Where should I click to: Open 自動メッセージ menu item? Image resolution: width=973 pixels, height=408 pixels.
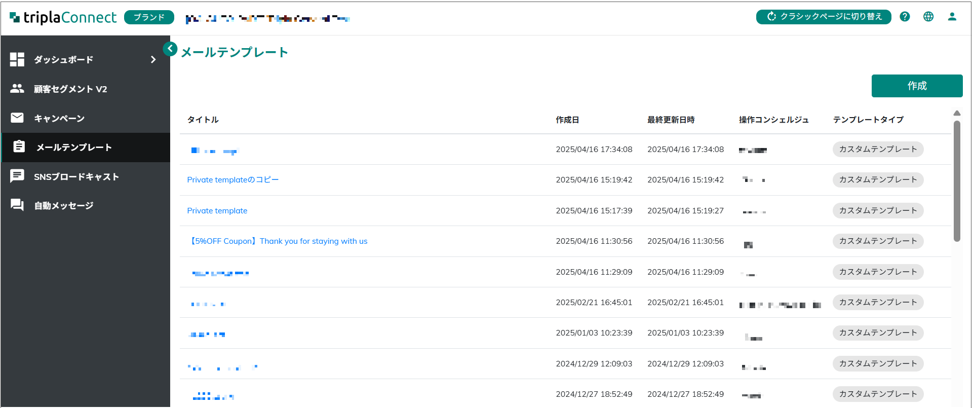click(x=85, y=205)
